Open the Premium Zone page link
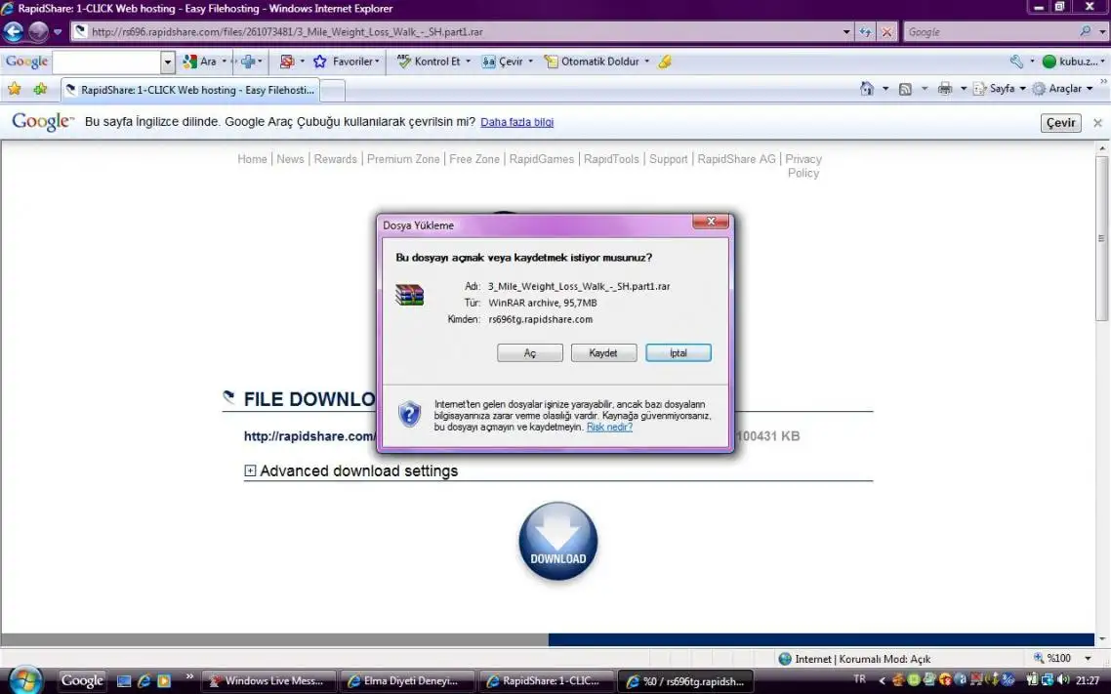Viewport: 1111px width, 694px height. click(403, 159)
